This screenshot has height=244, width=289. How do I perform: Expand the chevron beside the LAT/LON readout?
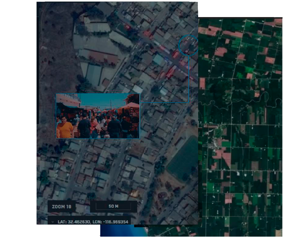pos(53,222)
